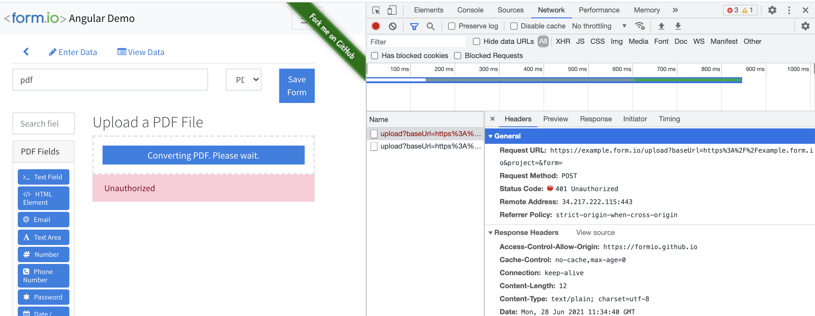Viewport: 815px width, 316px height.
Task: Click View source link
Action: coord(595,233)
